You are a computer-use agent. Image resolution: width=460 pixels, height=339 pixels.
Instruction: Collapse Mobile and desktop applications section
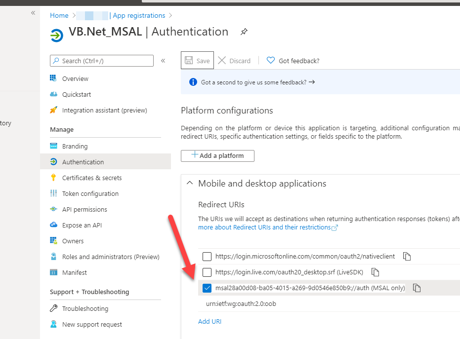190,183
